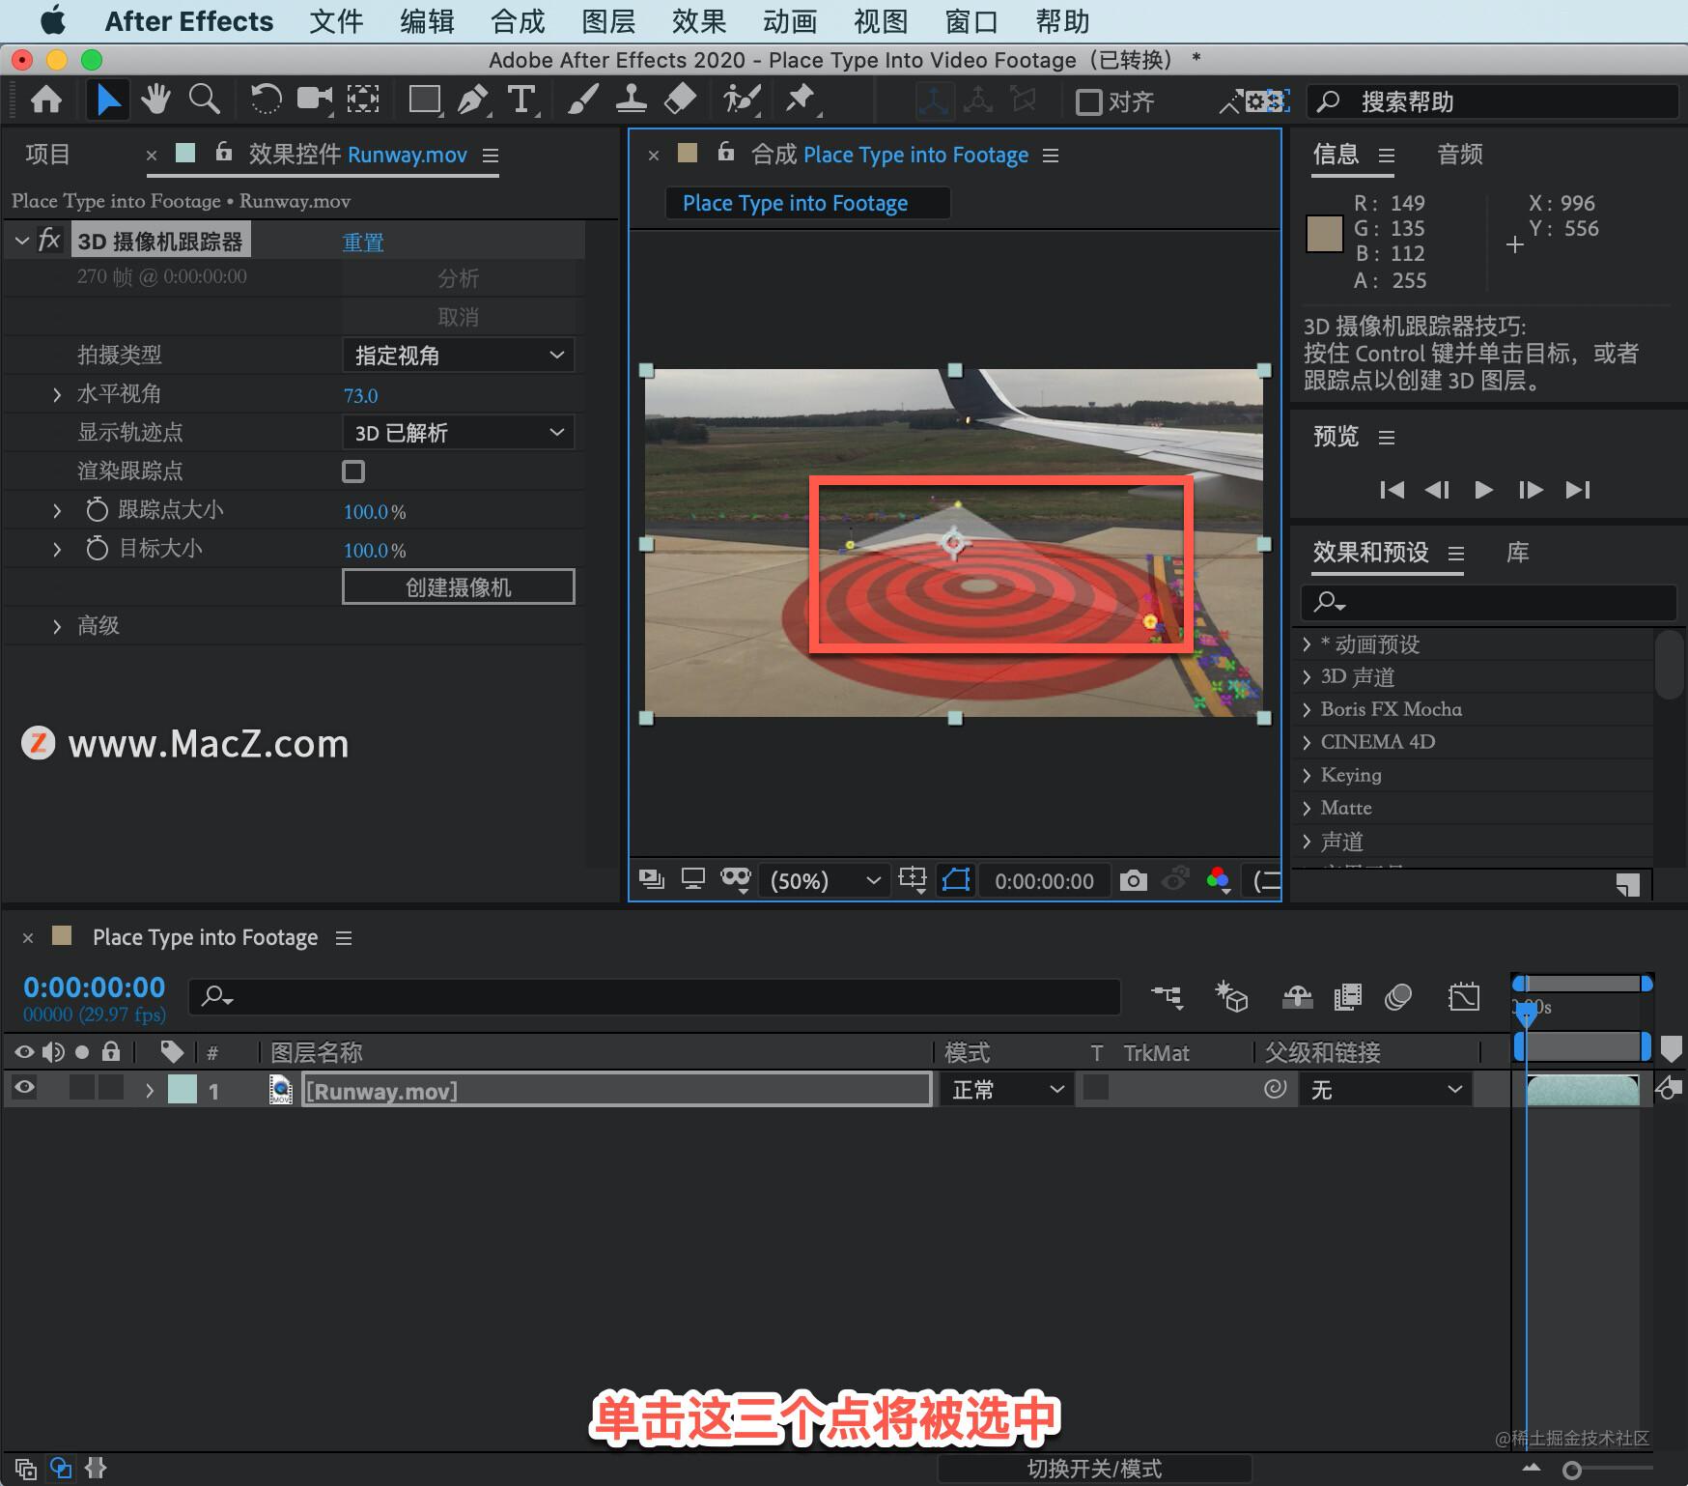Click the 搜索帮助 search field
The width and height of the screenshot is (1688, 1486).
click(1492, 101)
